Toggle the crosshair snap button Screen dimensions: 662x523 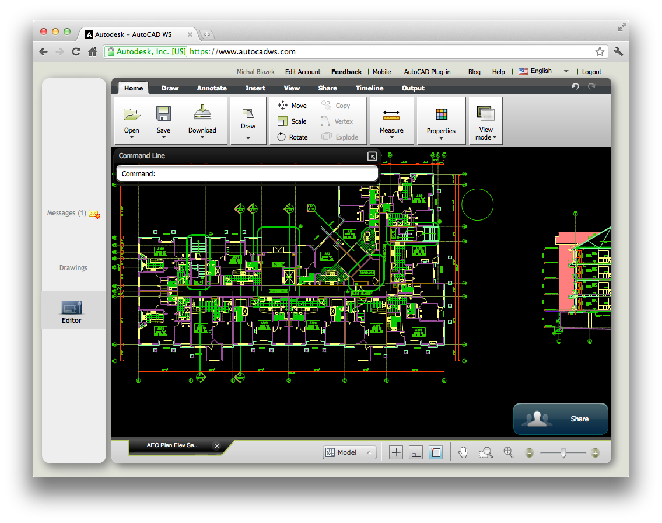(396, 452)
